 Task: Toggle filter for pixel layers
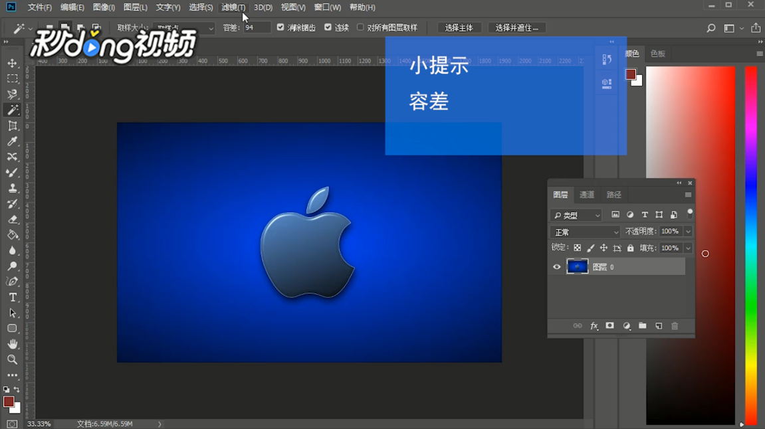(615, 214)
